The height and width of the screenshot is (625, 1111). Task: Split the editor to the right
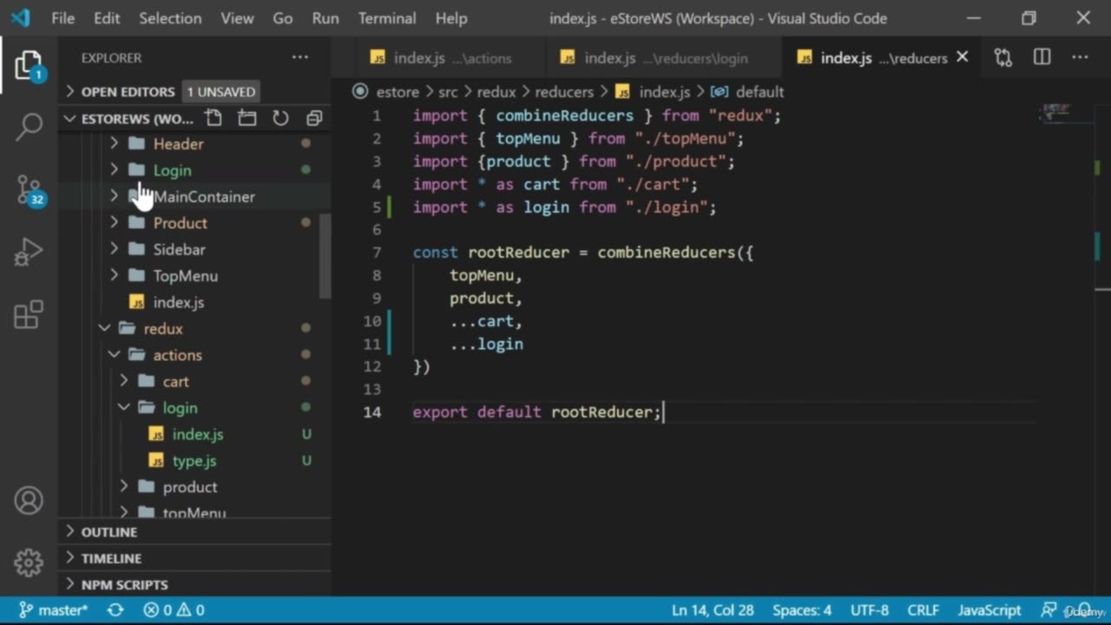pyautogui.click(x=1042, y=57)
